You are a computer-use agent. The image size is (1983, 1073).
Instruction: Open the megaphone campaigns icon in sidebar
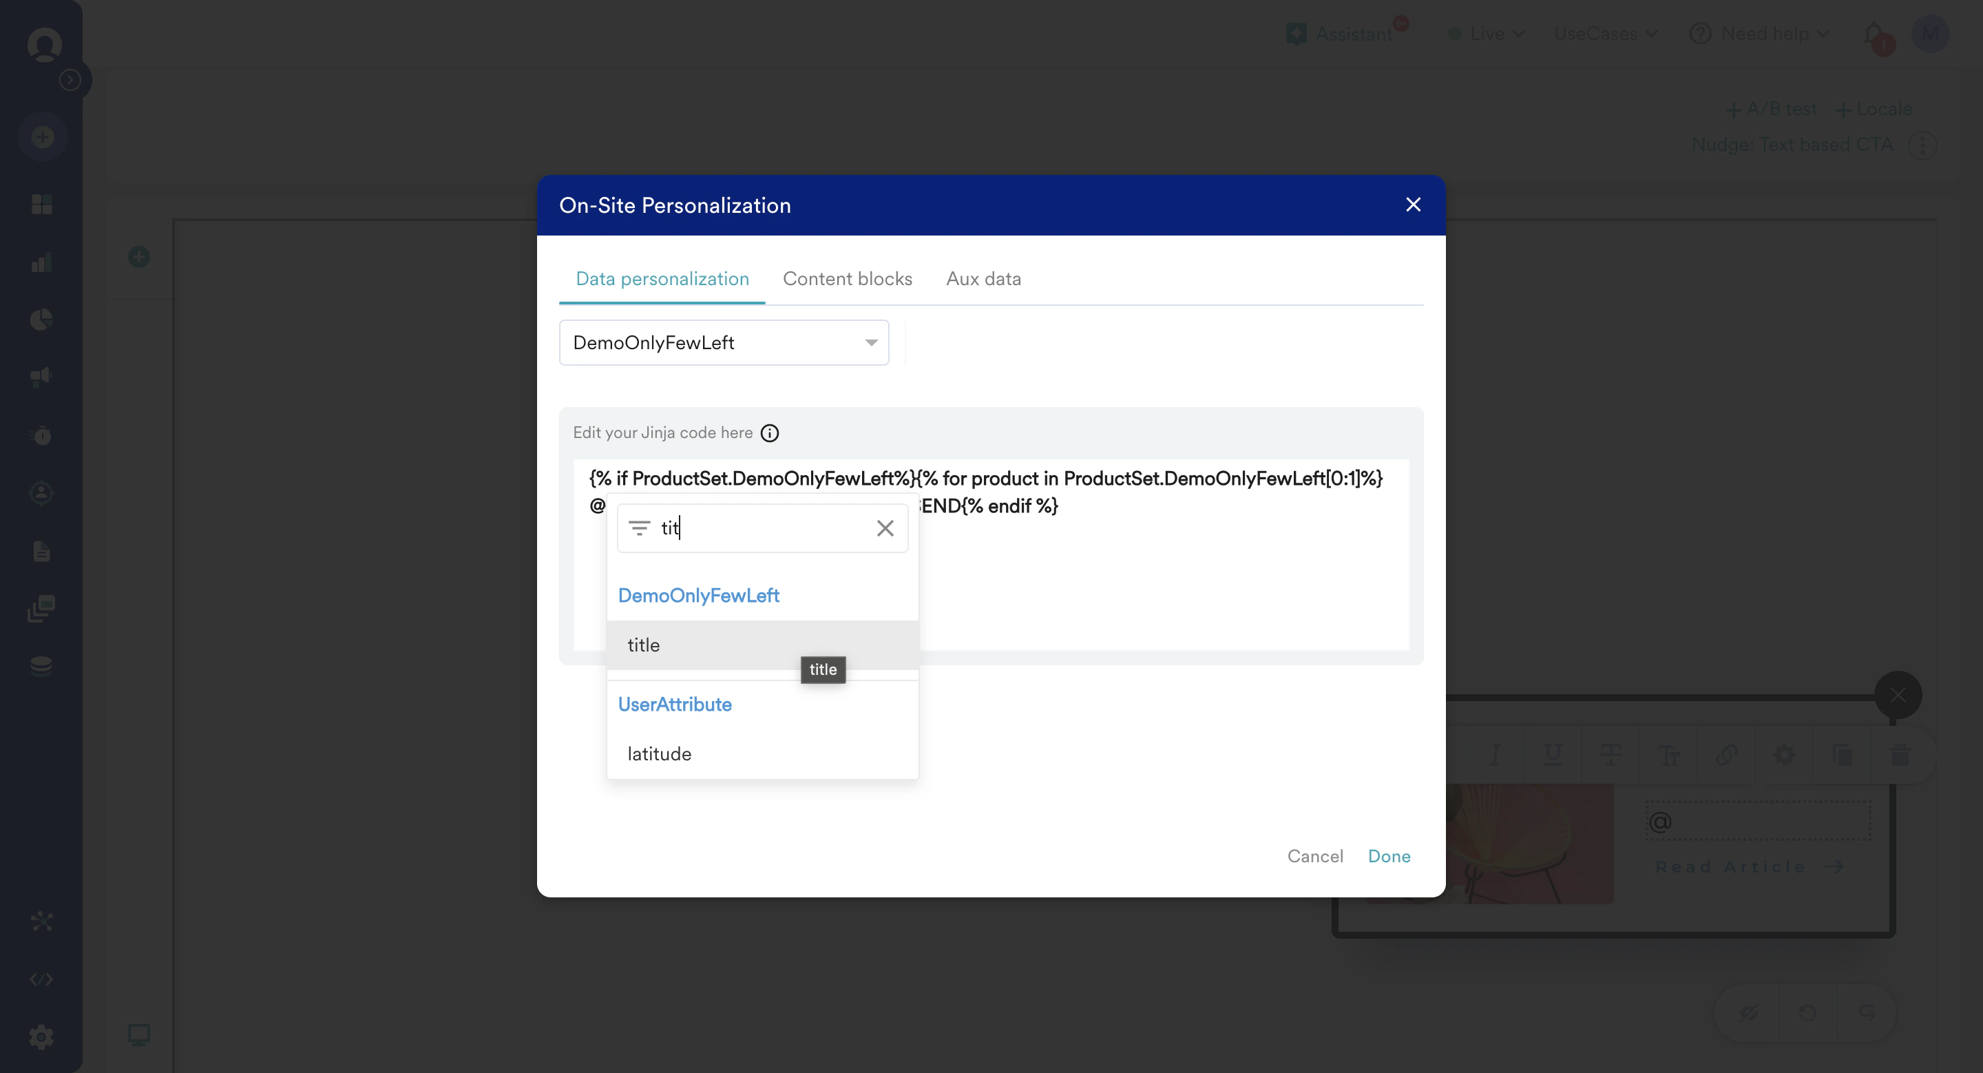[41, 377]
